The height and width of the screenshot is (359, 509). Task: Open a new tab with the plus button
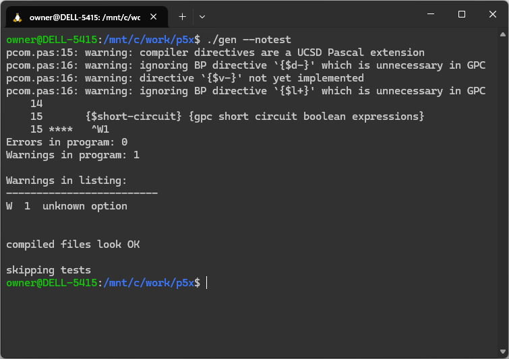tap(182, 16)
